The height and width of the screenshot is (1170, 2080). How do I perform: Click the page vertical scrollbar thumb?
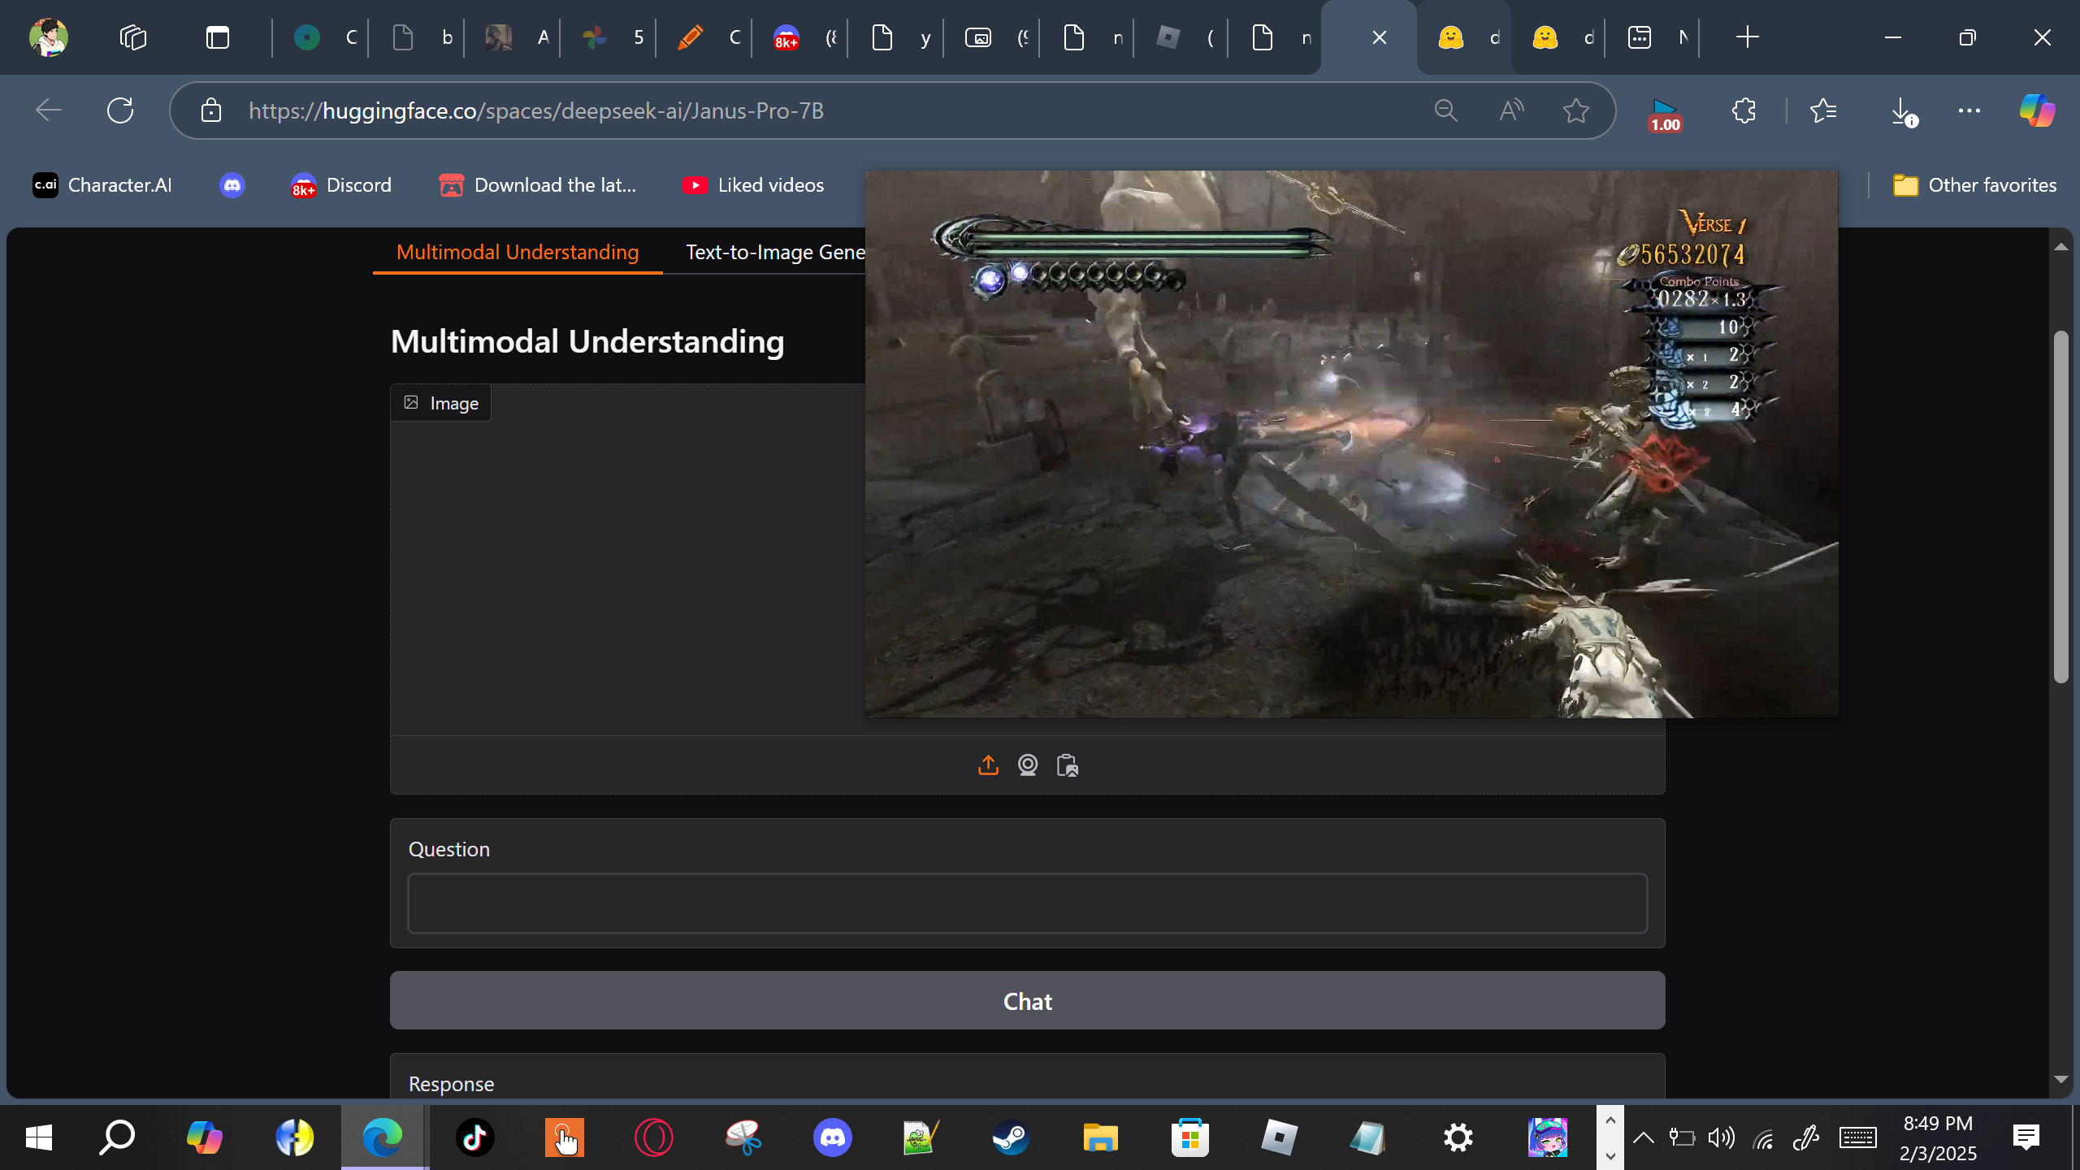2060,507
